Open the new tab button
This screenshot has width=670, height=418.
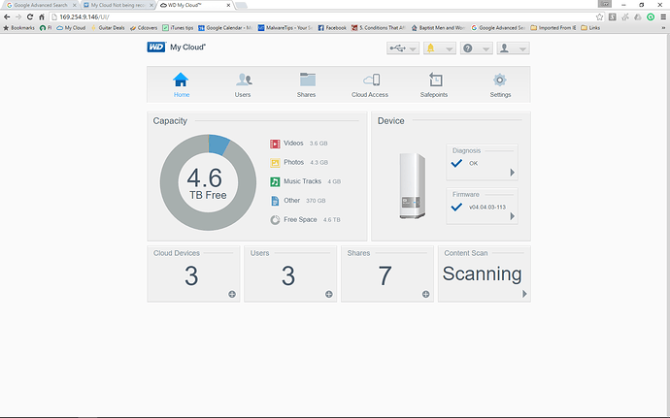[x=242, y=5]
